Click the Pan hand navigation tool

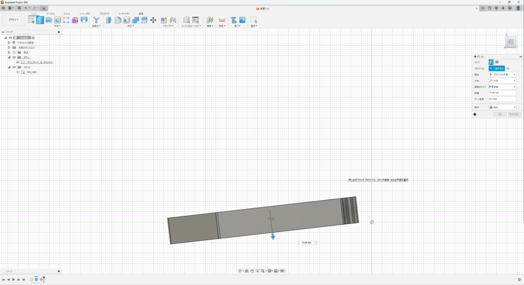click(x=252, y=271)
